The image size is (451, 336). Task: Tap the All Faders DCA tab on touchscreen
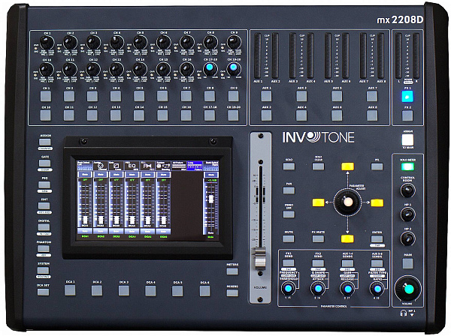click(179, 166)
